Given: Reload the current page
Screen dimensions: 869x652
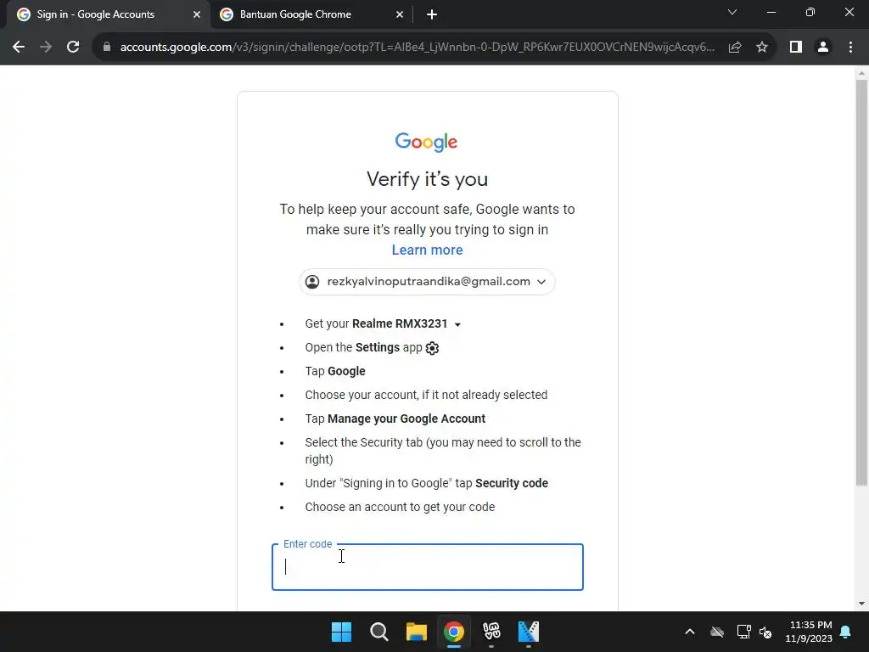Looking at the screenshot, I should coord(73,48).
